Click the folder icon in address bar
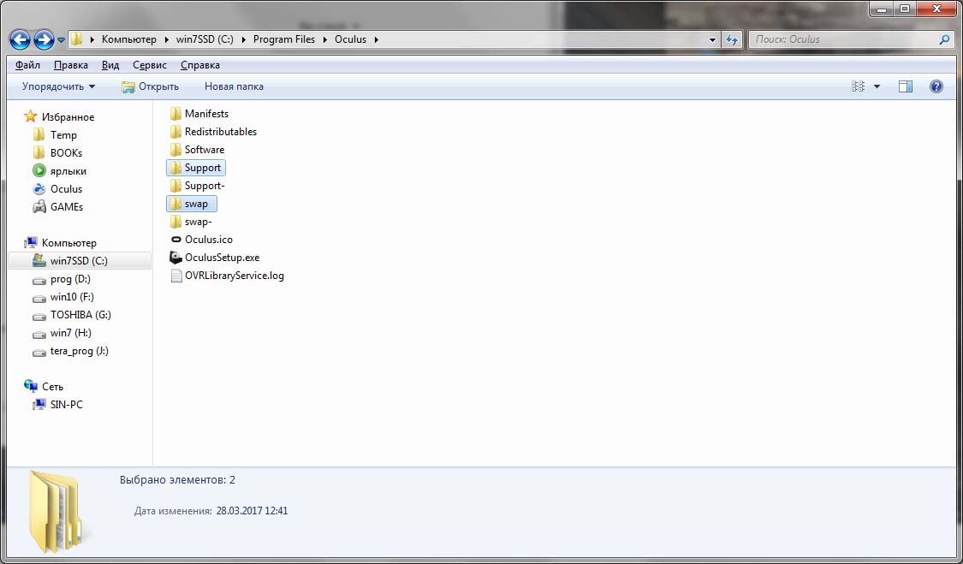Screen dimensions: 963x564 [77, 39]
